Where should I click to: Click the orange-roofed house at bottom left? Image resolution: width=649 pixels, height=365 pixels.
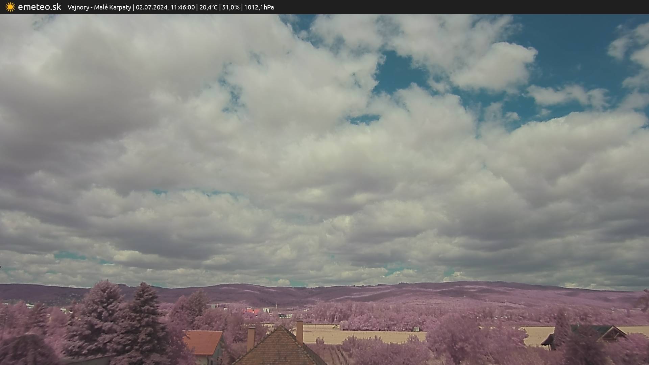coord(204,343)
